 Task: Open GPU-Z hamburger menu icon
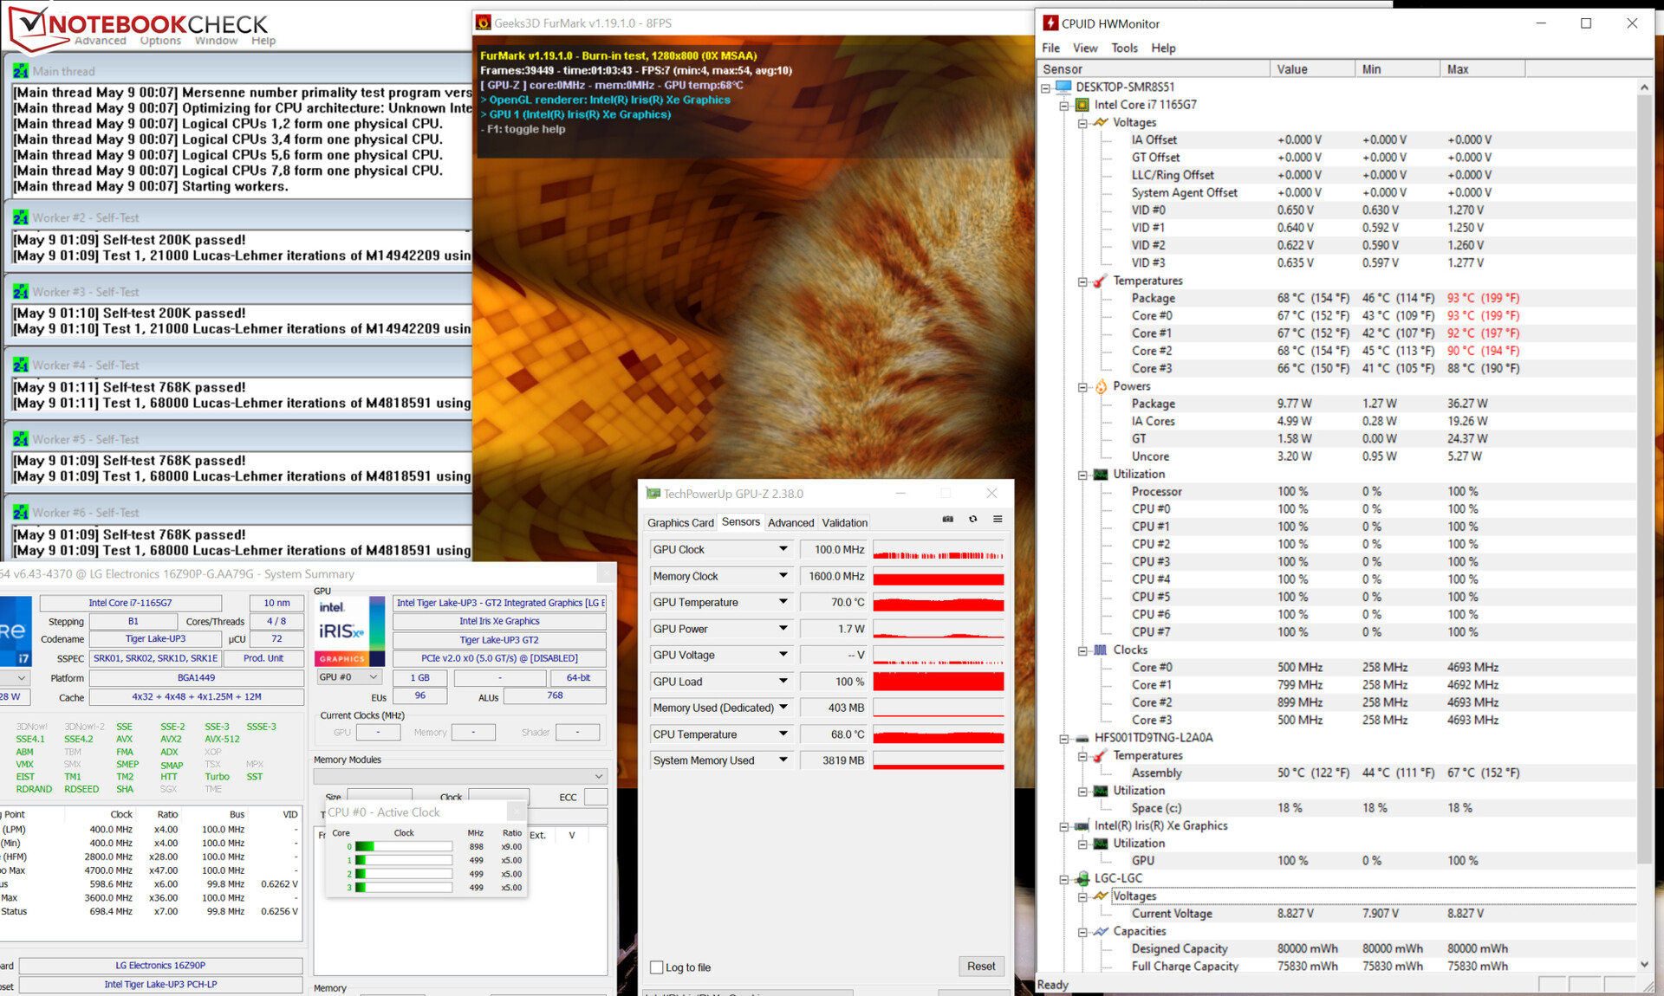click(998, 519)
